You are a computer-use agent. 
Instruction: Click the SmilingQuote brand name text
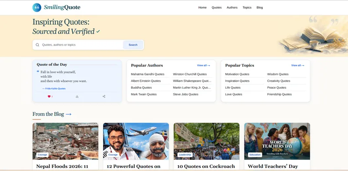[x=62, y=7]
